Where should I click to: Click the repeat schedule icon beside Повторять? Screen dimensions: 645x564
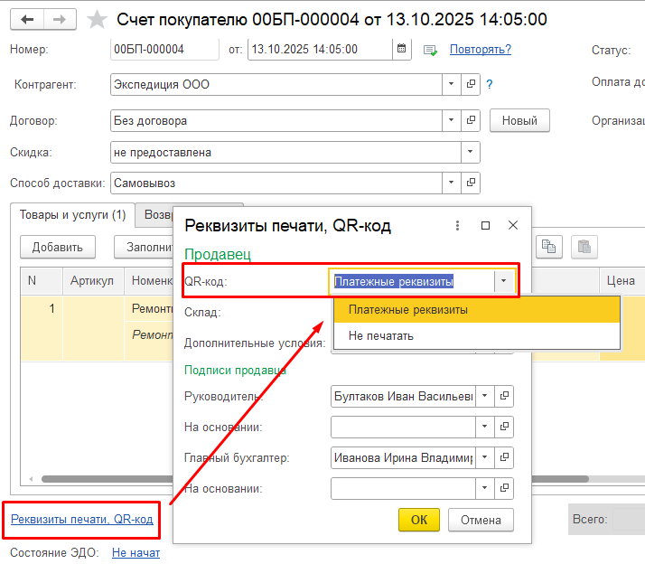pos(430,51)
